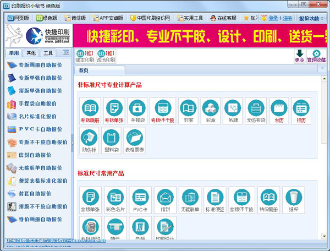Image resolution: width=330 pixels, height=251 pixels.
Task: Switch to the 其他 sidebar tab
Action: [x=31, y=53]
